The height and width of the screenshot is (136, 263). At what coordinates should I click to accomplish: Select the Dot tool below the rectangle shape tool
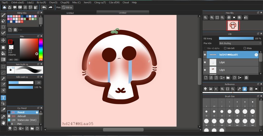pyautogui.click(x=3, y=33)
